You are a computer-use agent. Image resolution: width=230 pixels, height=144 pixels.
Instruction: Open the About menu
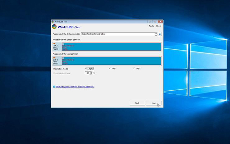(x=158, y=26)
